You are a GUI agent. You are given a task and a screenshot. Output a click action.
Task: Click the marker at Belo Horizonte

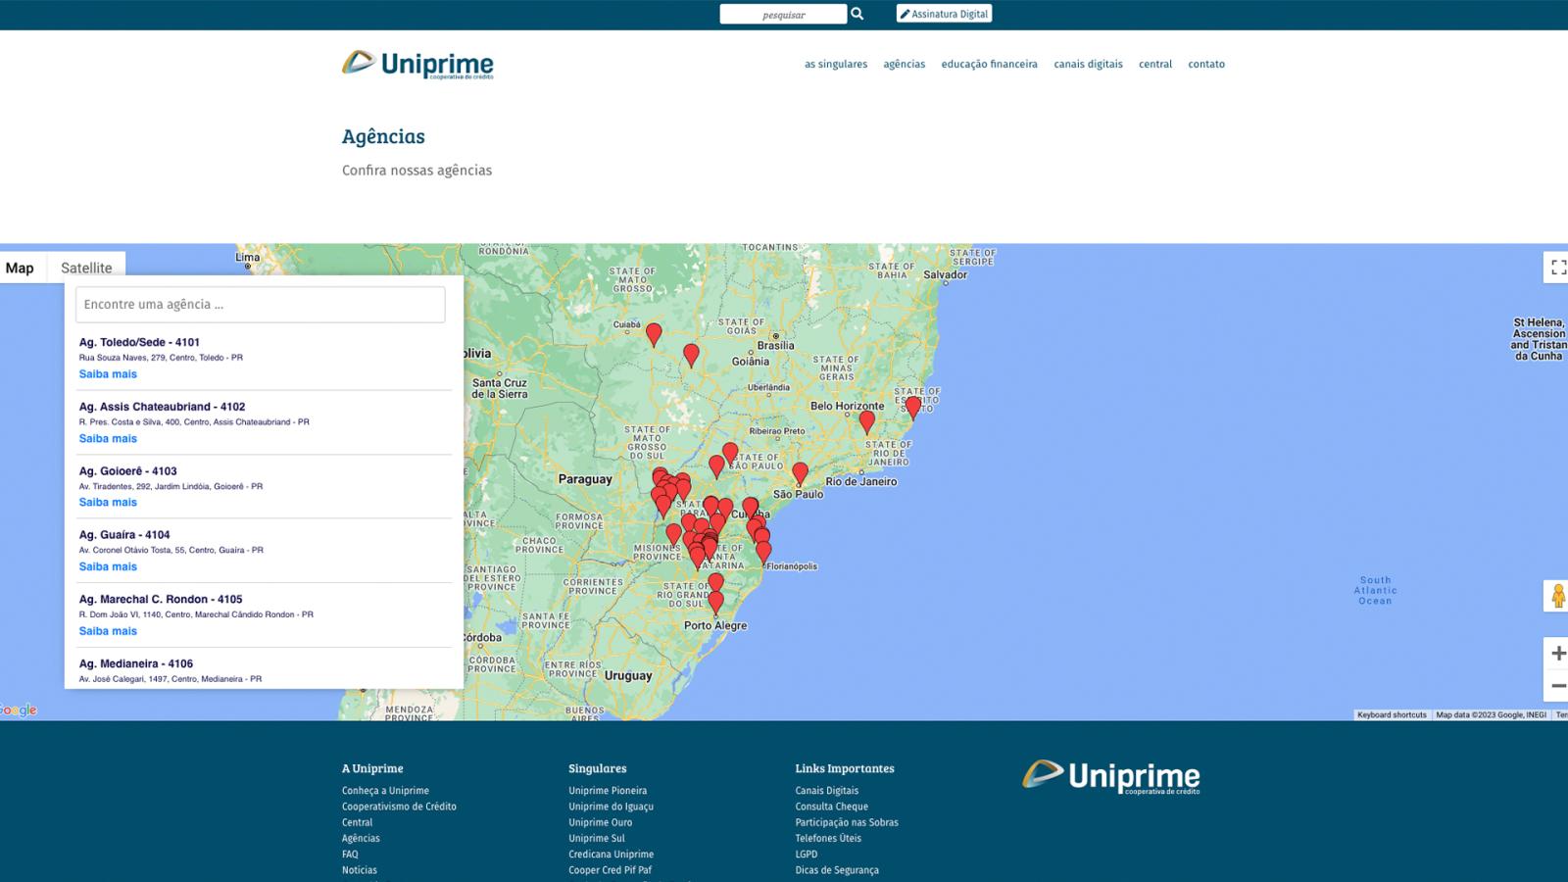866,422
